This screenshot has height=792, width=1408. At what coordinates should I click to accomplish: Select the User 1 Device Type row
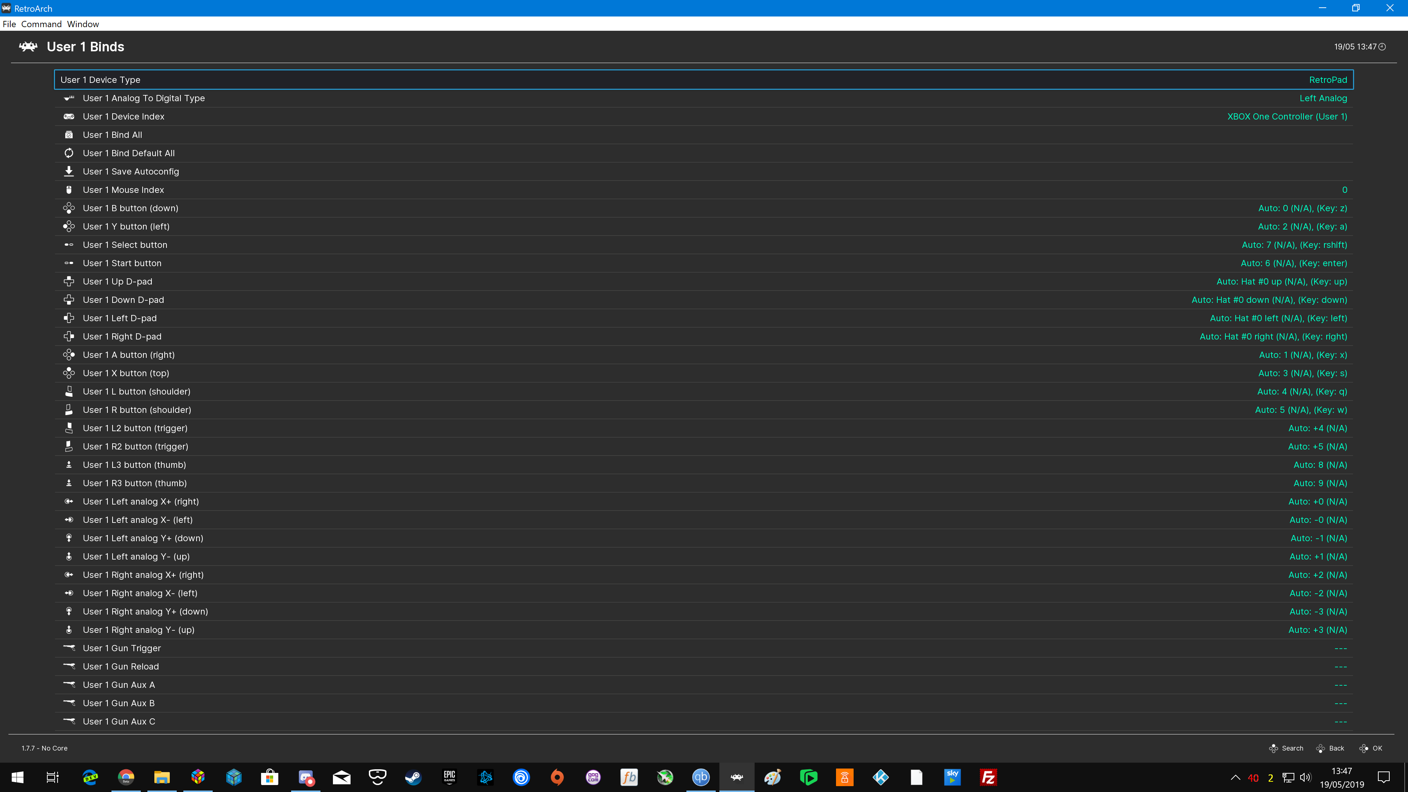click(x=704, y=80)
